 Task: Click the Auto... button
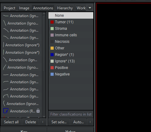click(78, 122)
